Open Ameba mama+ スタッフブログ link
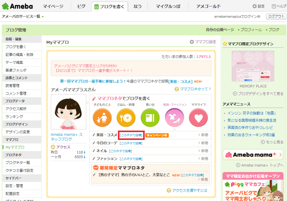Screen dimensions: 287x201 [x=67, y=137]
